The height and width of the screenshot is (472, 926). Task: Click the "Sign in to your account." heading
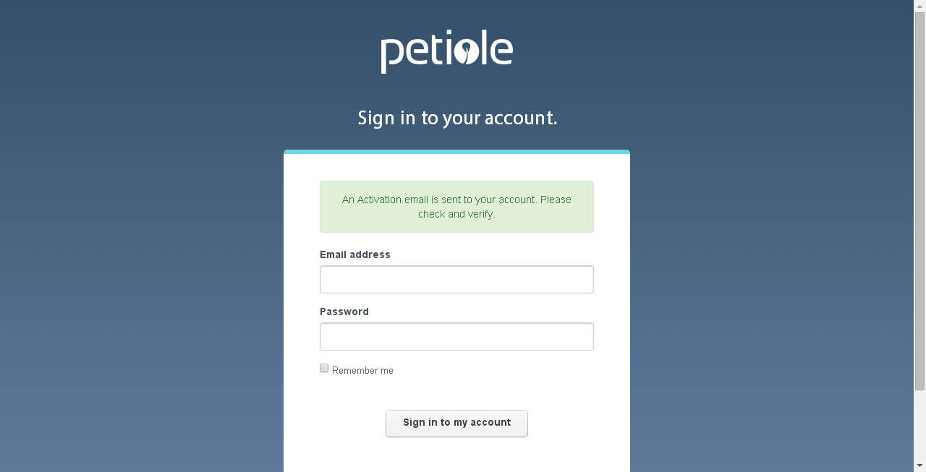457,118
